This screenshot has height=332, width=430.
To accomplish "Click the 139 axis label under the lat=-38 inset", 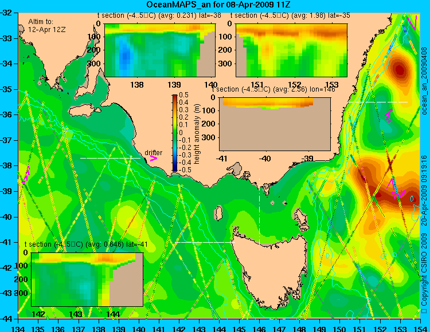I will point(174,85).
